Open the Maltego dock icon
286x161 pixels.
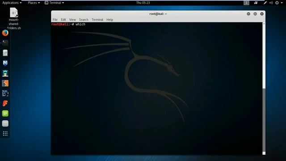coord(5,93)
